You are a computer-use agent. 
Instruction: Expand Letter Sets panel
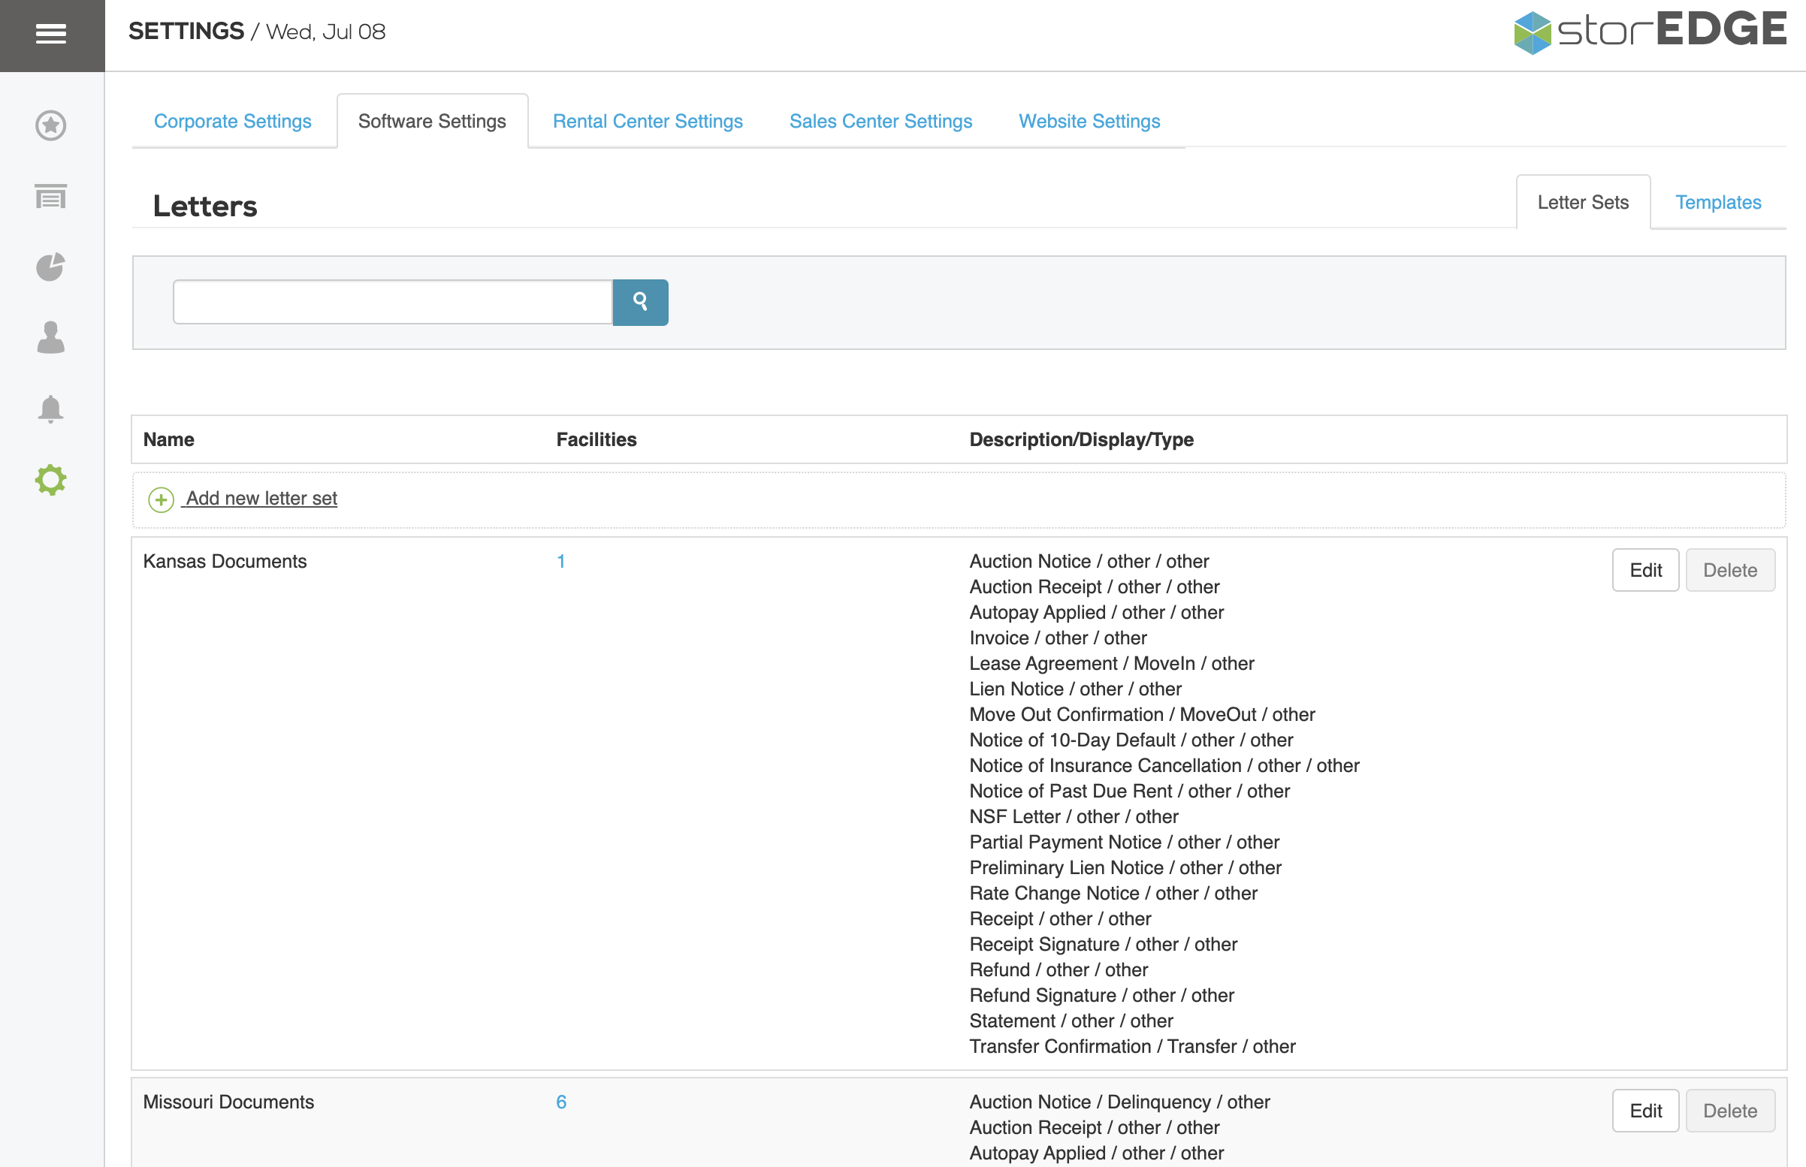[1582, 201]
